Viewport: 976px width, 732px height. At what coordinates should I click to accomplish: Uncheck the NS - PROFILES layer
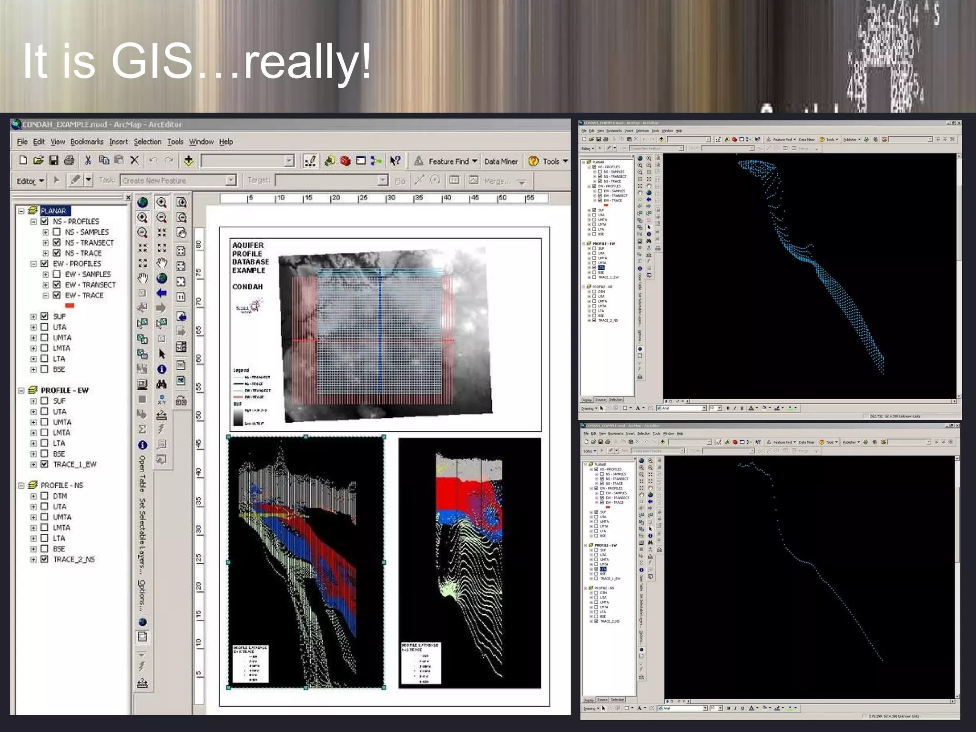pos(44,222)
